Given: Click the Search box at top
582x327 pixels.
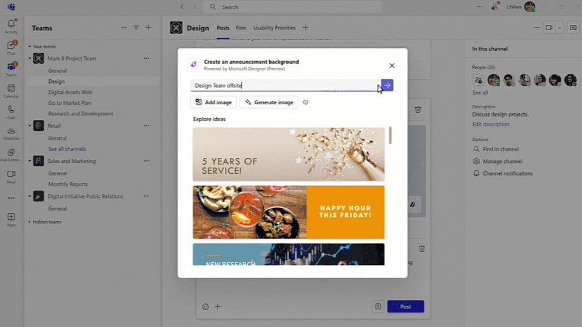Looking at the screenshot, I should pyautogui.click(x=292, y=7).
